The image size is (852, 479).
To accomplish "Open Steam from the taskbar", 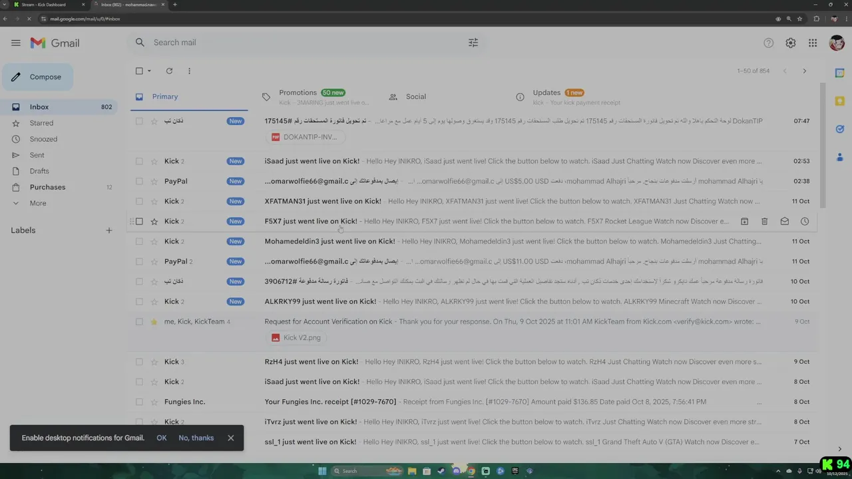I will pyautogui.click(x=441, y=471).
